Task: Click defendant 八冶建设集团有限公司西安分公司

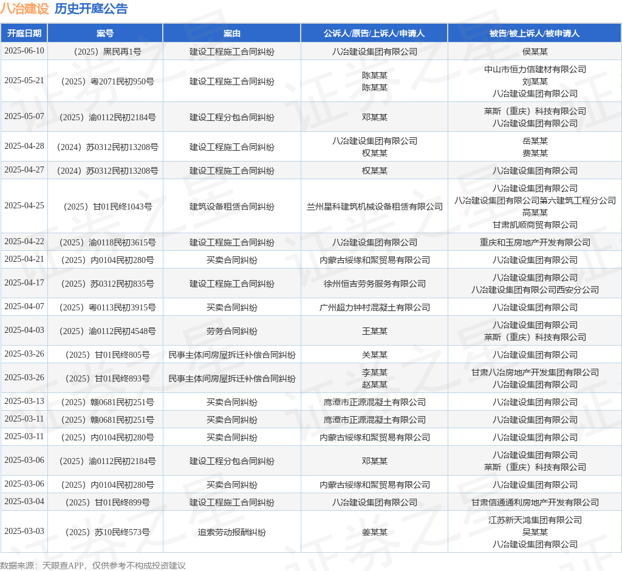Action: 535,290
